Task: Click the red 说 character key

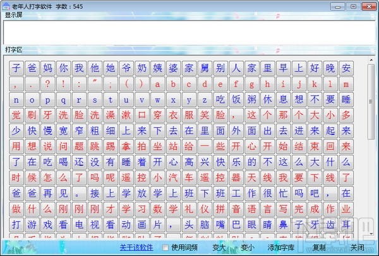Action: (47, 146)
